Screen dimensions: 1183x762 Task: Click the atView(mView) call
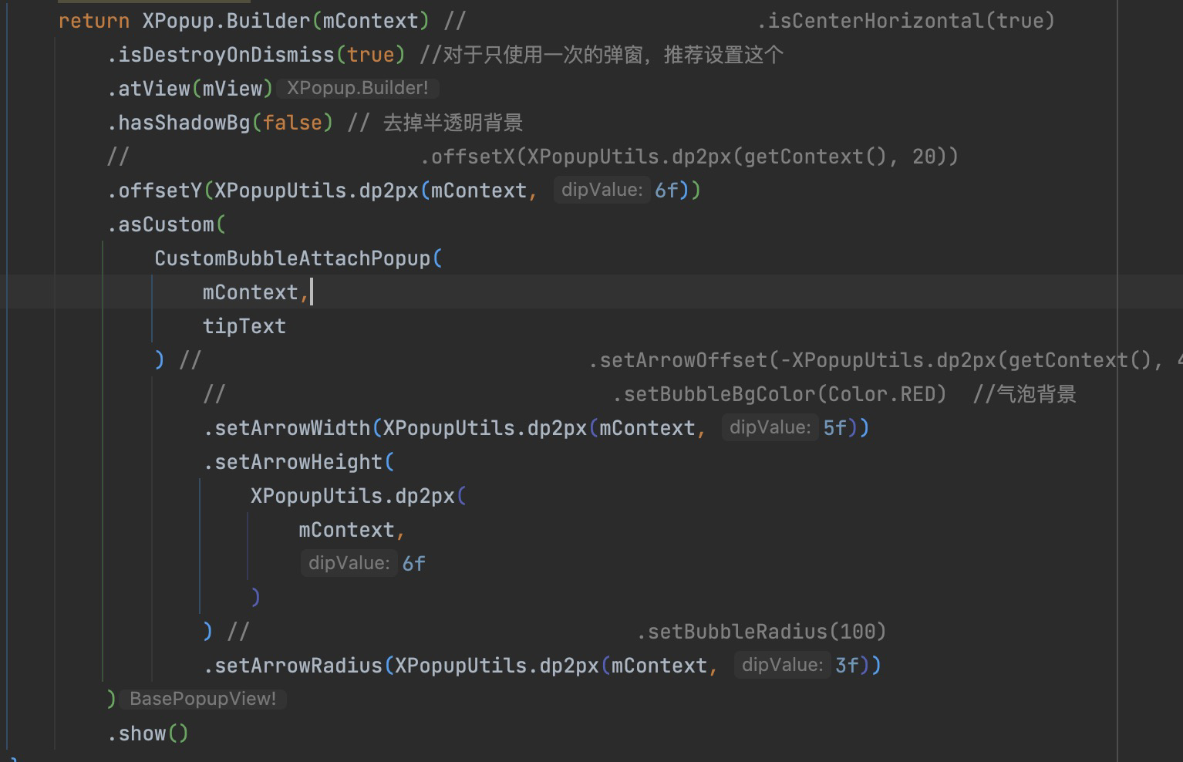click(x=189, y=88)
